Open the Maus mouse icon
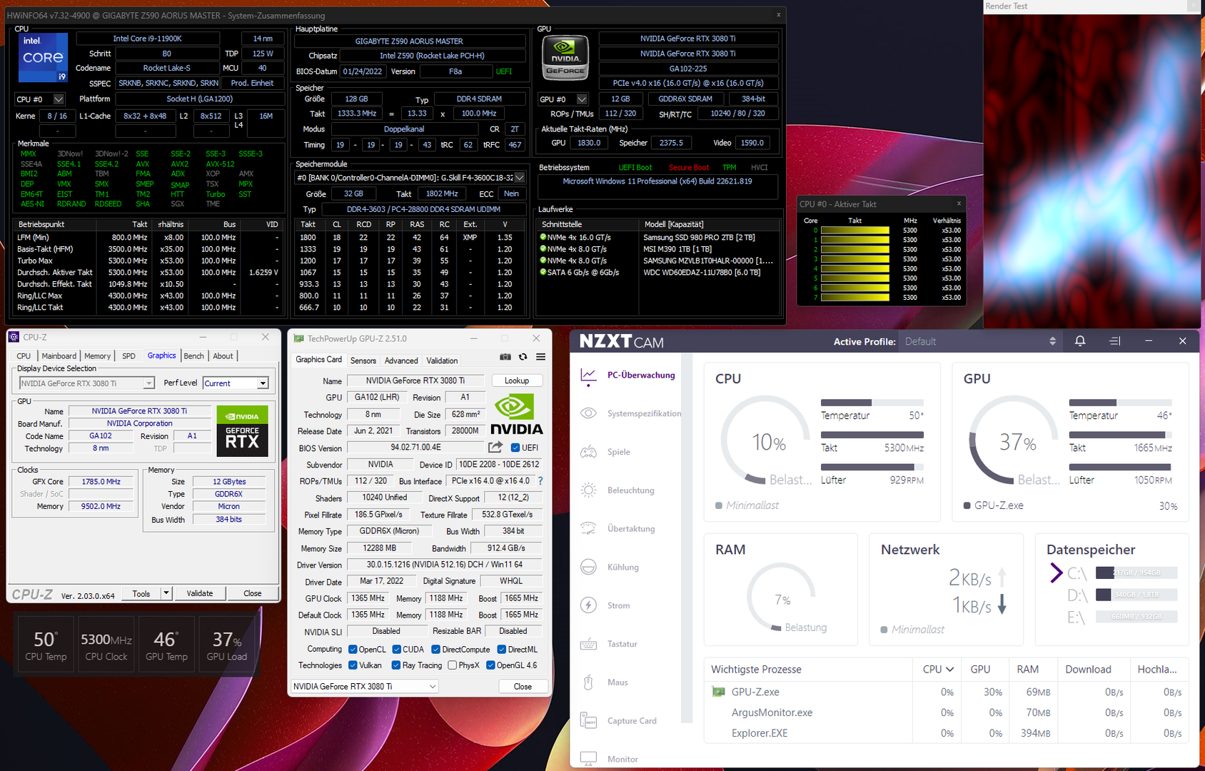1205x771 pixels. 588,682
